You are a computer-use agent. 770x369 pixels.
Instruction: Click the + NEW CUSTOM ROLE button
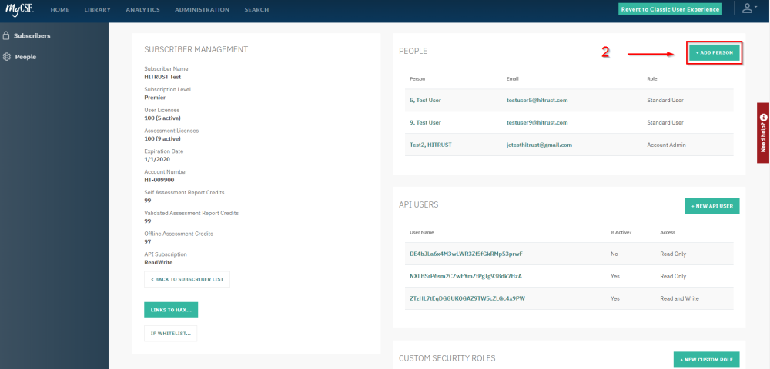[706, 360]
